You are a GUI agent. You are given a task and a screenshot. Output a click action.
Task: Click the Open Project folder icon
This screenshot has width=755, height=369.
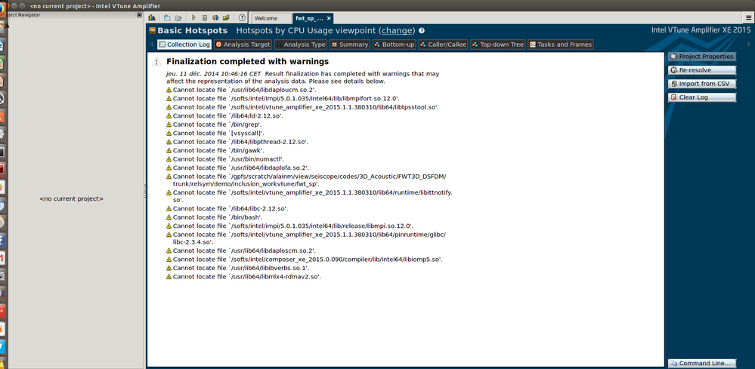[178, 17]
